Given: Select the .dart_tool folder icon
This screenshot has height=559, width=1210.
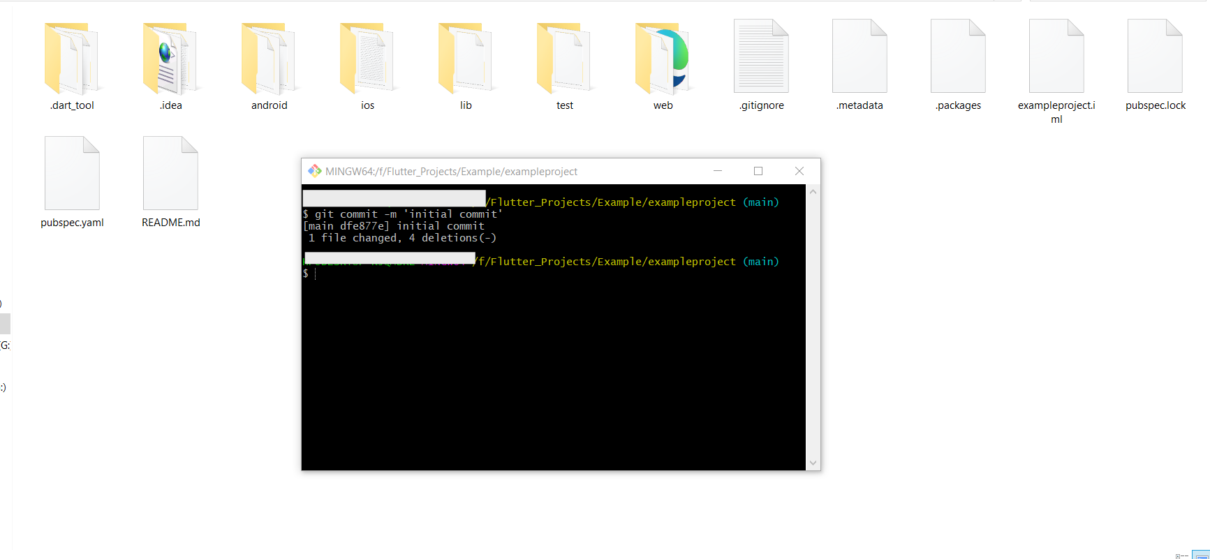Looking at the screenshot, I should [x=72, y=59].
